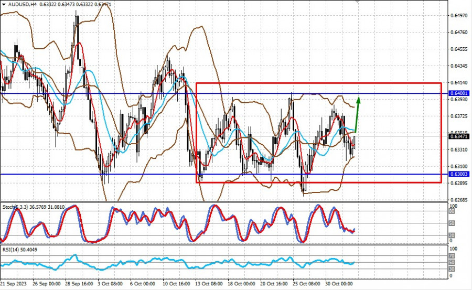Click the 30 level on RSI scale
The height and width of the screenshot is (290, 472).
pos(452,269)
